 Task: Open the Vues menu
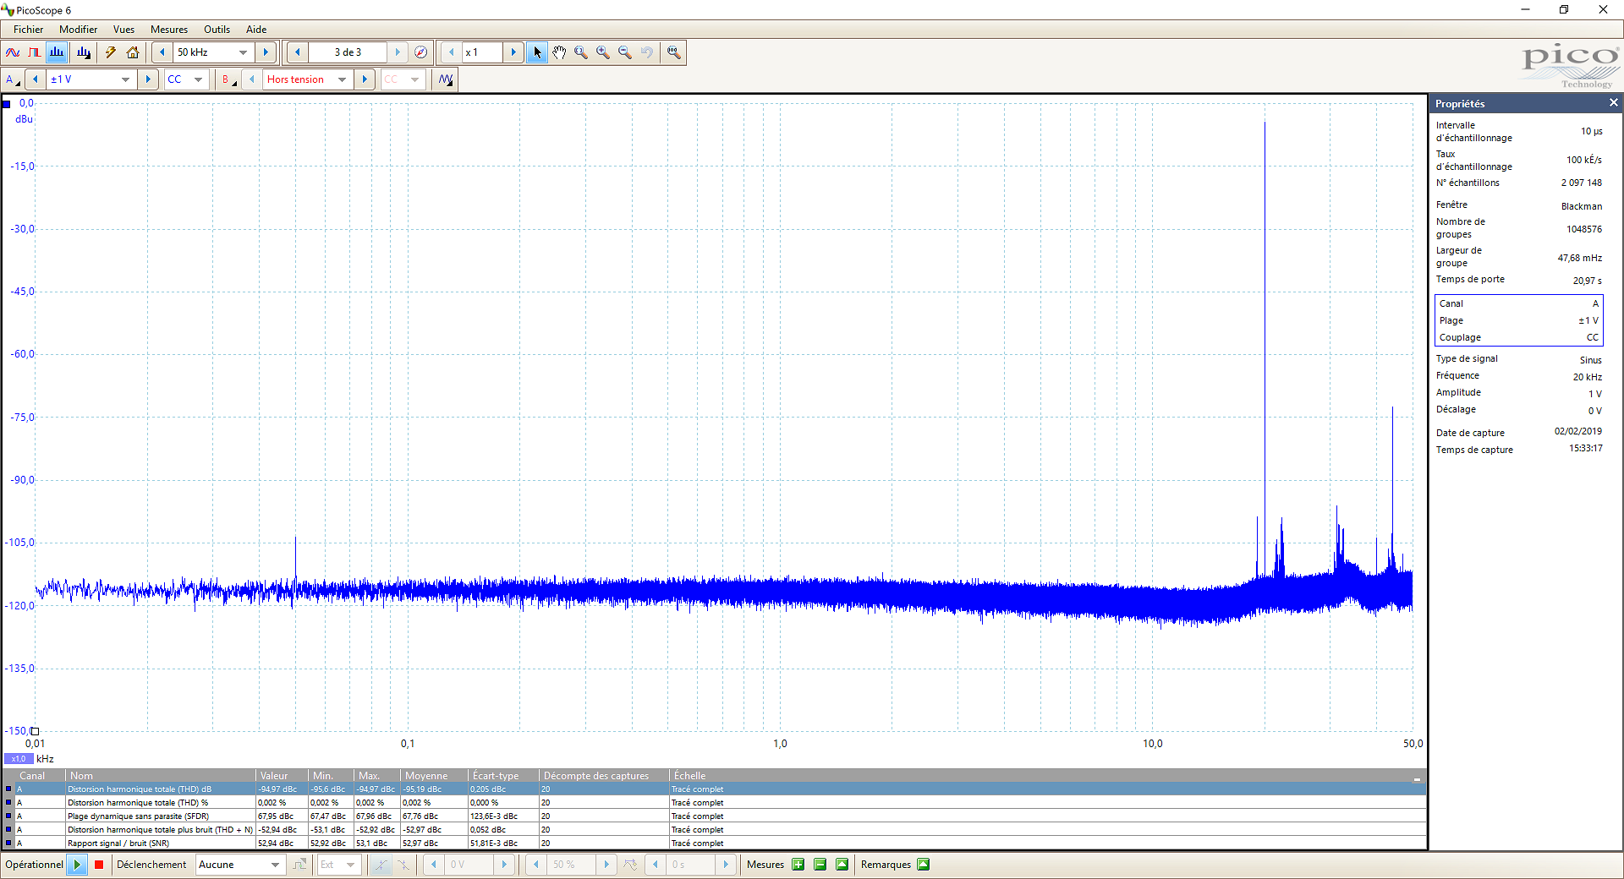[x=123, y=29]
